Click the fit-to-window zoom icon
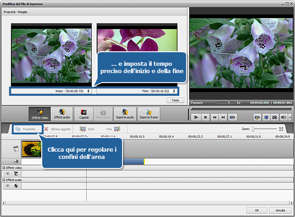 [x=281, y=129]
